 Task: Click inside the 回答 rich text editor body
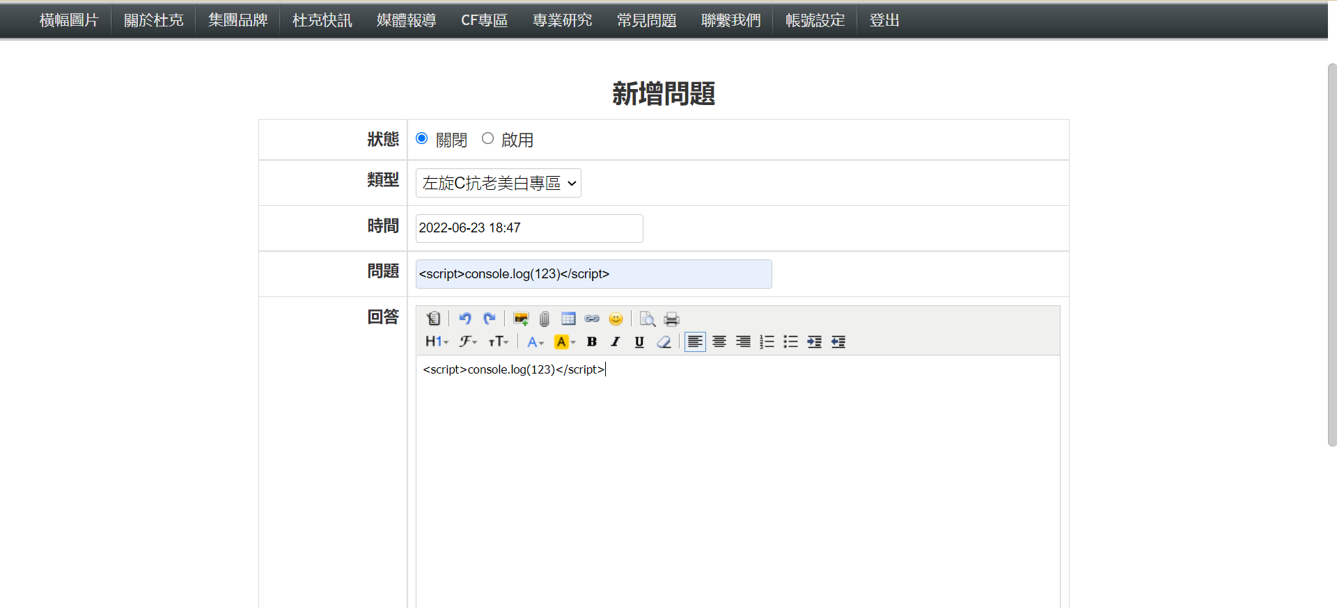[738, 481]
